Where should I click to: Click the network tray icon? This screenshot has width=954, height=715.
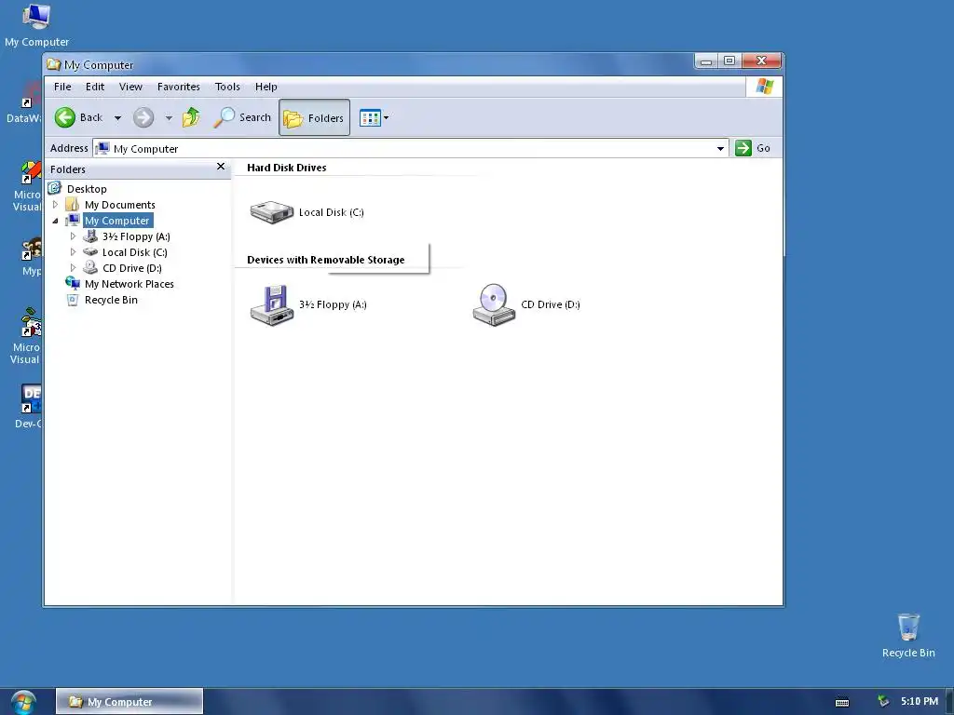pyautogui.click(x=883, y=702)
